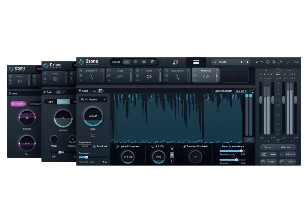Solo the Maximizer module

pos(195,76)
